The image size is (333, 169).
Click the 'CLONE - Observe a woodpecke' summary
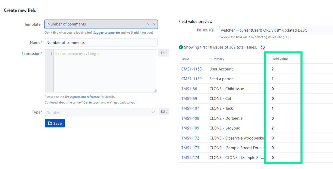tap(237, 138)
